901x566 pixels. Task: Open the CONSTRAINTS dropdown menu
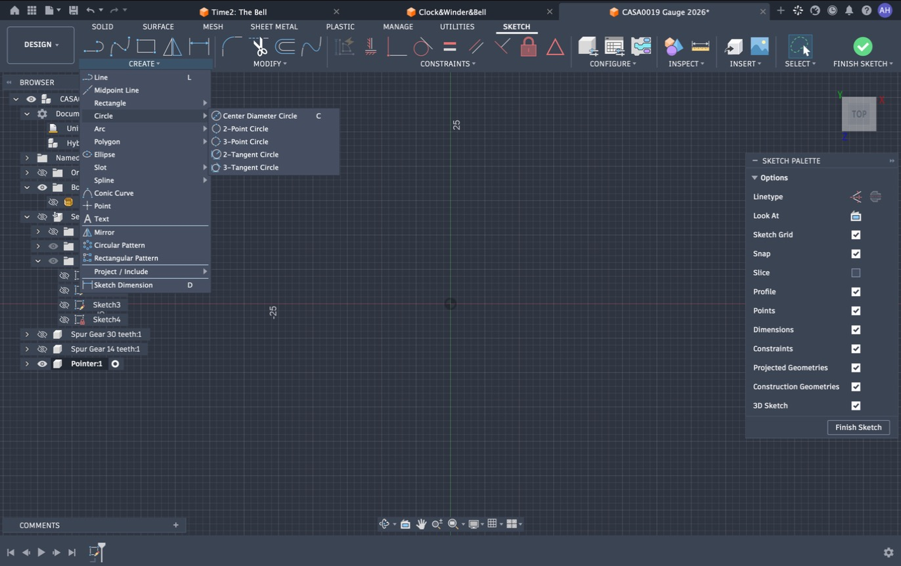pos(448,64)
